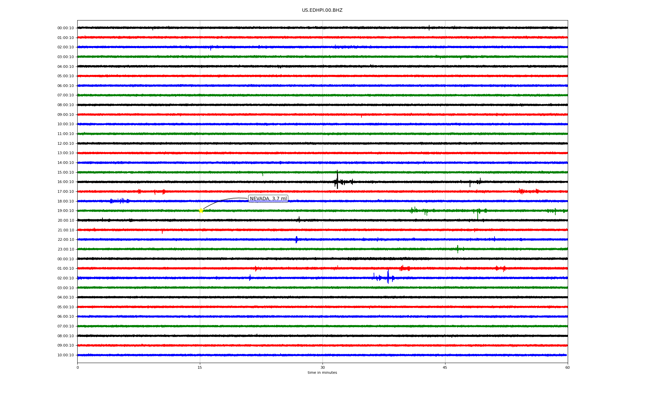Click the 18:00:10 time label
The width and height of the screenshot is (645, 403).
click(66, 201)
